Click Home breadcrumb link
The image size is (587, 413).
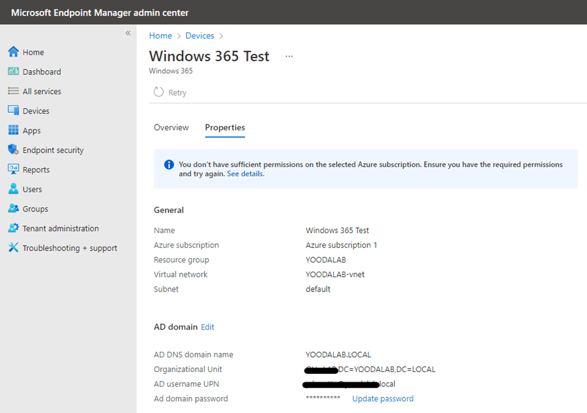click(161, 36)
